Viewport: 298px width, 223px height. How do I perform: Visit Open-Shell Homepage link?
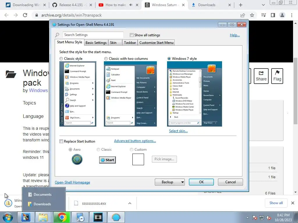pyautogui.click(x=72, y=182)
